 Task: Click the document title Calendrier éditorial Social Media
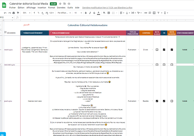click(x=29, y=4)
